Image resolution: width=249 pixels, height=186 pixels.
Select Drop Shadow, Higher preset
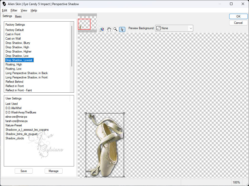tap(19, 51)
